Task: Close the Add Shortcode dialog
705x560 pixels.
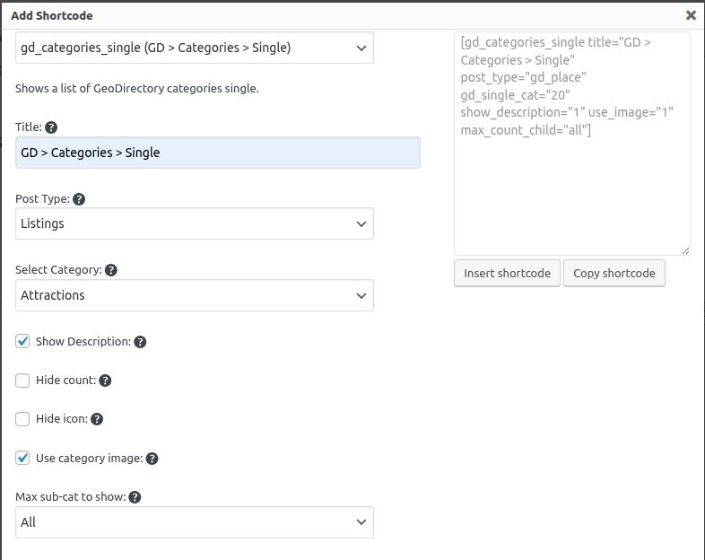Action: (x=691, y=15)
